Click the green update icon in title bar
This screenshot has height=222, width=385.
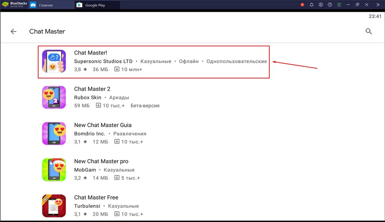click(339, 5)
